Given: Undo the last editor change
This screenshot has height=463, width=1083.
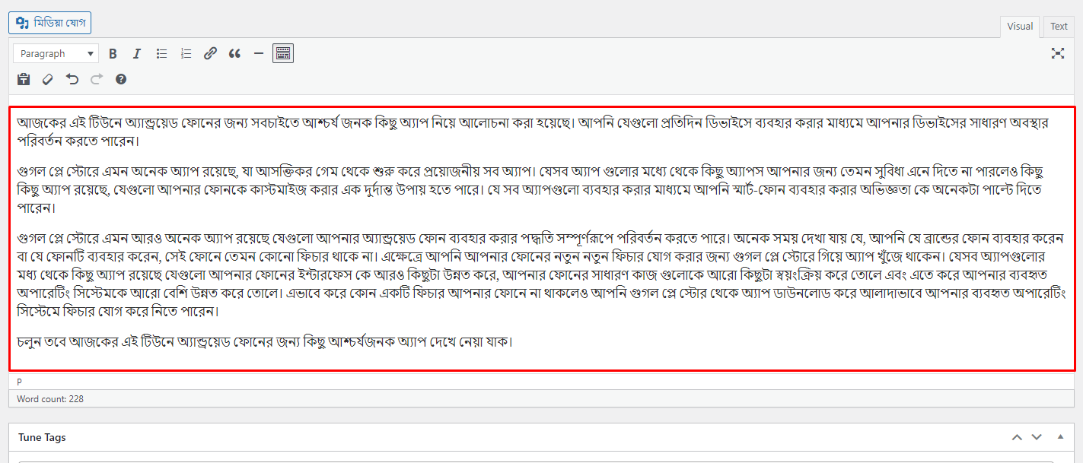Looking at the screenshot, I should coord(72,79).
